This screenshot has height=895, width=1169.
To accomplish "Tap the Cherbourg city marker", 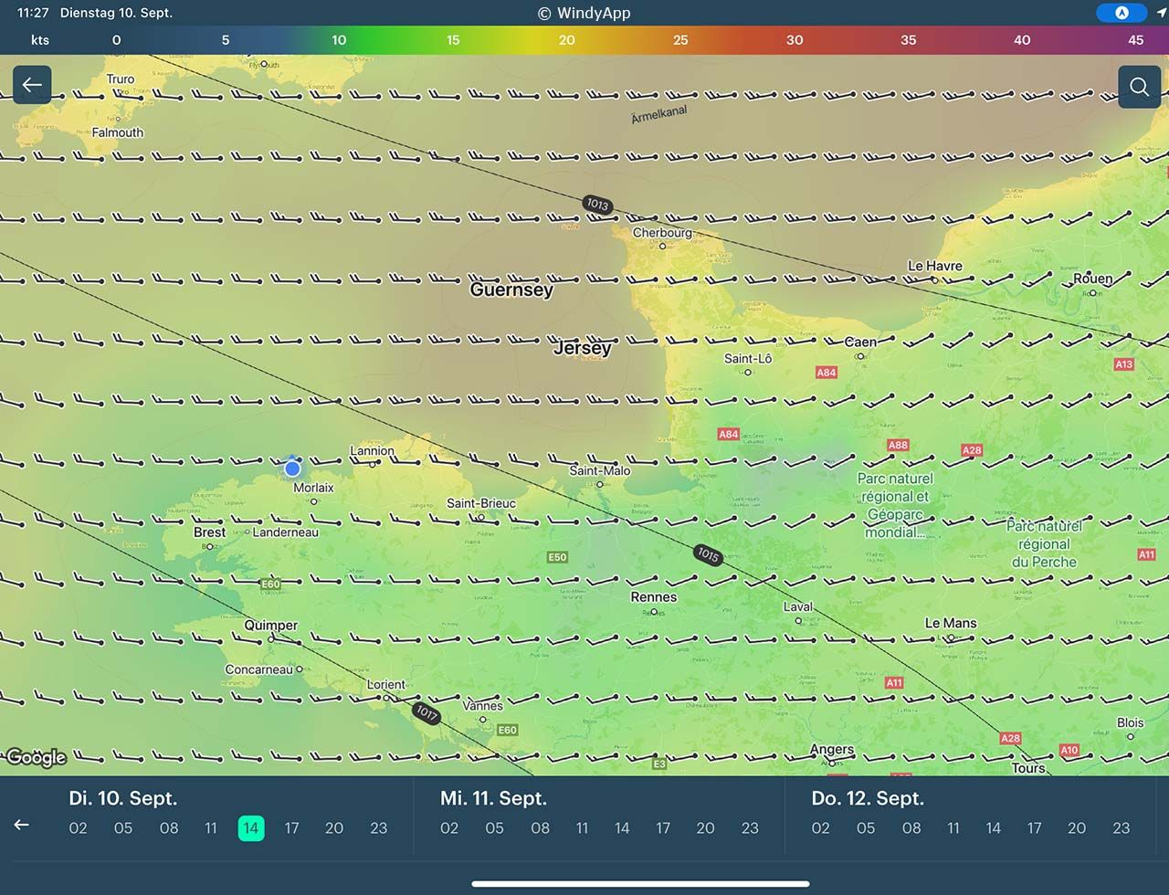I will (662, 245).
